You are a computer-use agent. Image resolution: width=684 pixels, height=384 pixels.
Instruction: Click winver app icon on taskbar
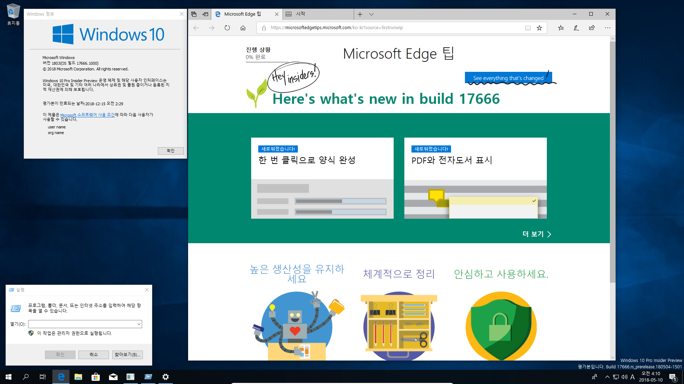(130, 377)
